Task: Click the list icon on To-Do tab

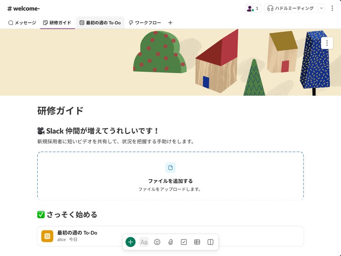Action: pyautogui.click(x=82, y=23)
